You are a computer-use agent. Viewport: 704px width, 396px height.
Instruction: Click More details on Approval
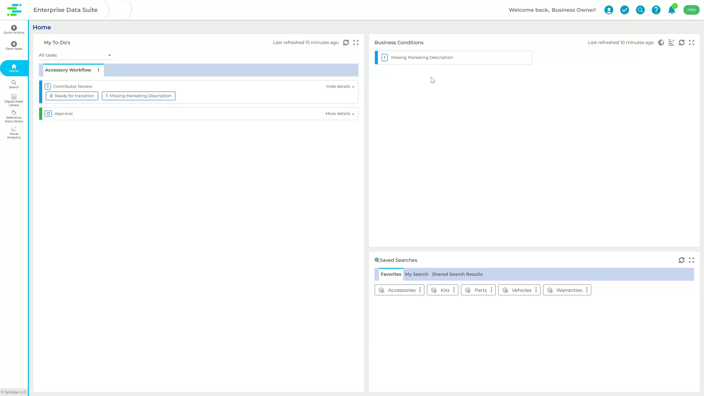pyautogui.click(x=338, y=113)
